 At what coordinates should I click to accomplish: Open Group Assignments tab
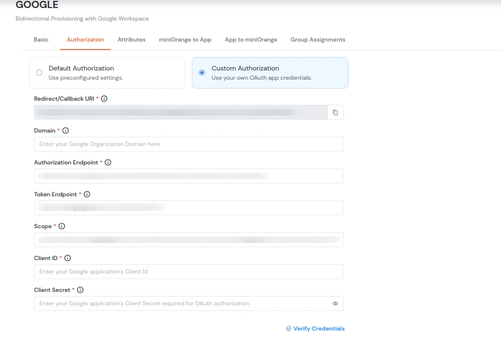(x=318, y=40)
